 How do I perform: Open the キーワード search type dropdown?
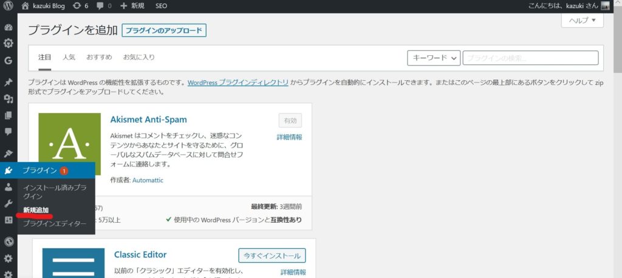tap(434, 58)
